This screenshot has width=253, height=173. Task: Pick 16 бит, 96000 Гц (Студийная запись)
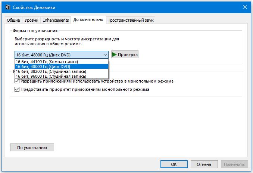point(51,76)
